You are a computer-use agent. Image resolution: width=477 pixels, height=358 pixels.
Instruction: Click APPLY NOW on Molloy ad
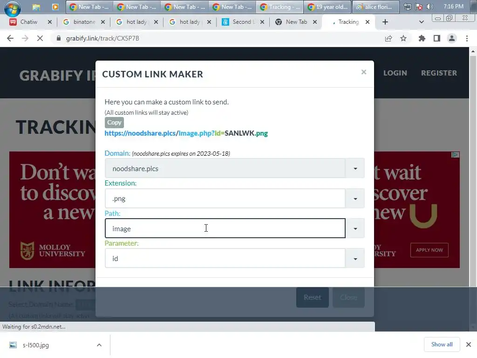pyautogui.click(x=429, y=250)
